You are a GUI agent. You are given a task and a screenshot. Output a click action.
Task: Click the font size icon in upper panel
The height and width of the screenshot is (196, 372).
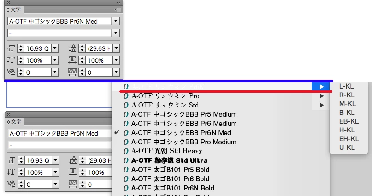tap(11, 48)
